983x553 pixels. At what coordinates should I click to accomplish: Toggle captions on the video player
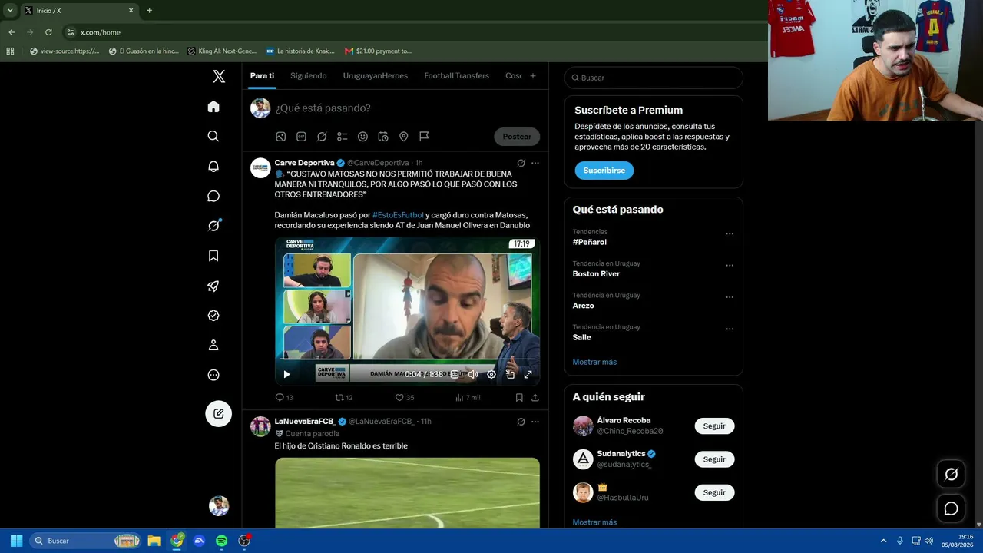pos(454,375)
